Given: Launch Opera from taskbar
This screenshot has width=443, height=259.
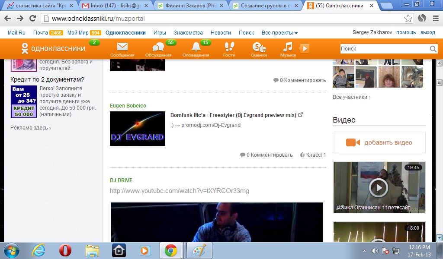Looking at the screenshot, I should (x=65, y=250).
